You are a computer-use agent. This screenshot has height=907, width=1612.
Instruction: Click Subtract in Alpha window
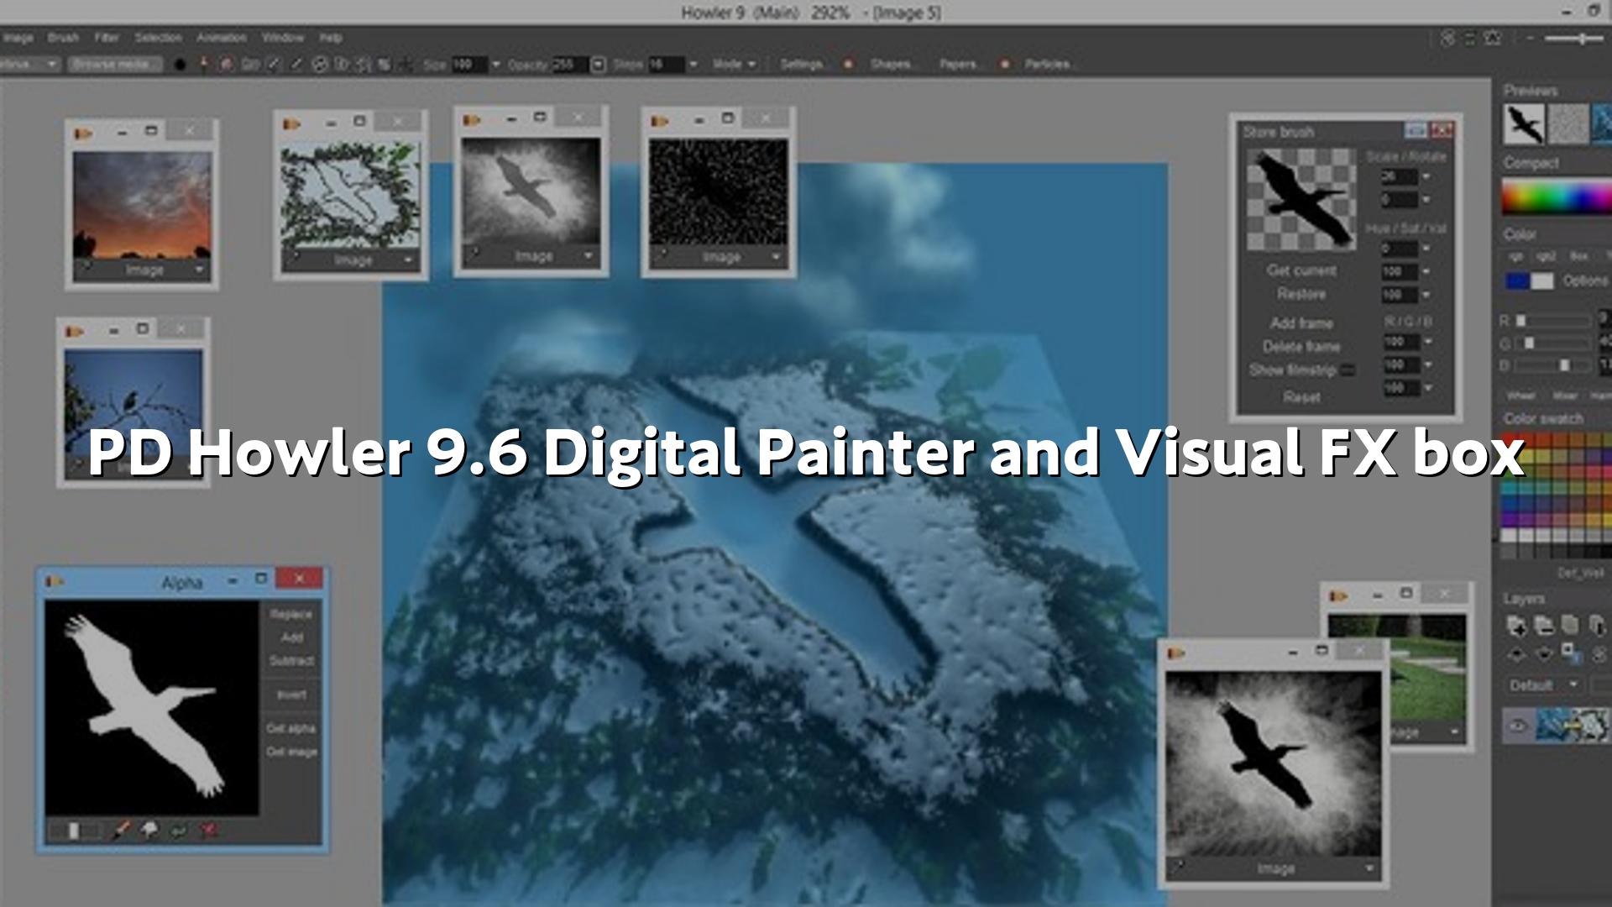click(290, 662)
